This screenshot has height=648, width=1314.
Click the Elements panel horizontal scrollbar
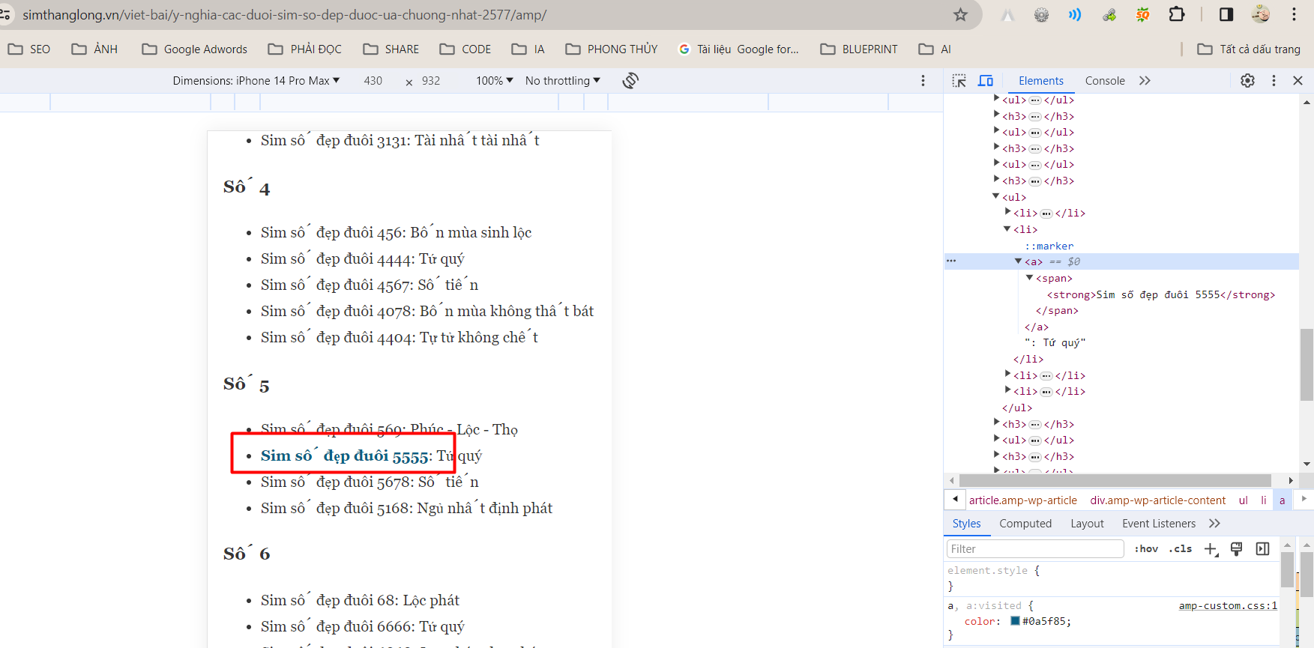pos(1115,480)
